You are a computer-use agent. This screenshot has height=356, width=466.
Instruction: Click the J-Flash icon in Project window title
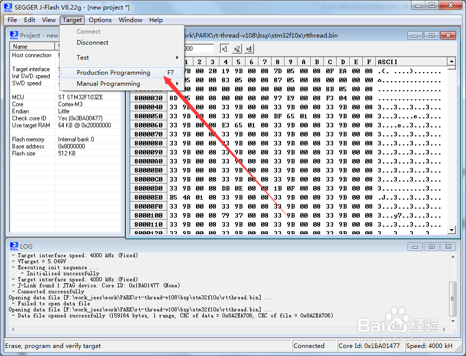[14, 35]
